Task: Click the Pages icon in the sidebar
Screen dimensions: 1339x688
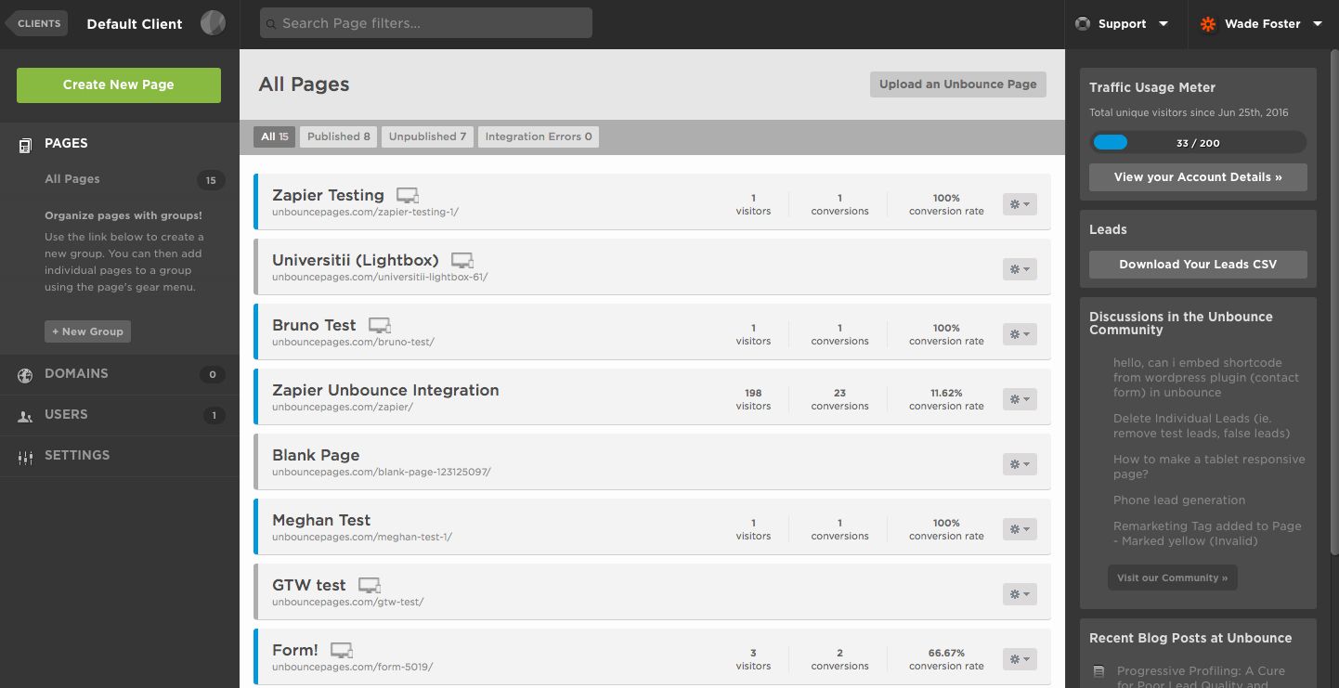Action: 26,144
